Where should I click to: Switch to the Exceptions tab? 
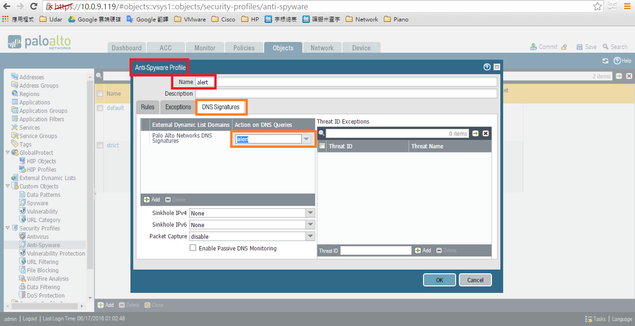[x=178, y=107]
